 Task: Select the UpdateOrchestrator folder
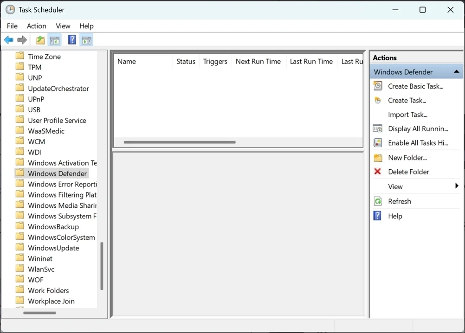pyautogui.click(x=58, y=89)
